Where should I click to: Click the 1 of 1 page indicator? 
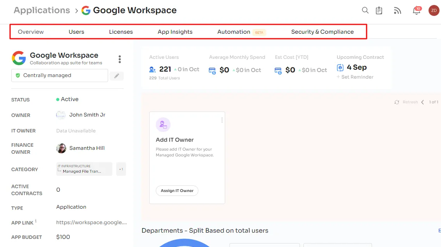433,102
